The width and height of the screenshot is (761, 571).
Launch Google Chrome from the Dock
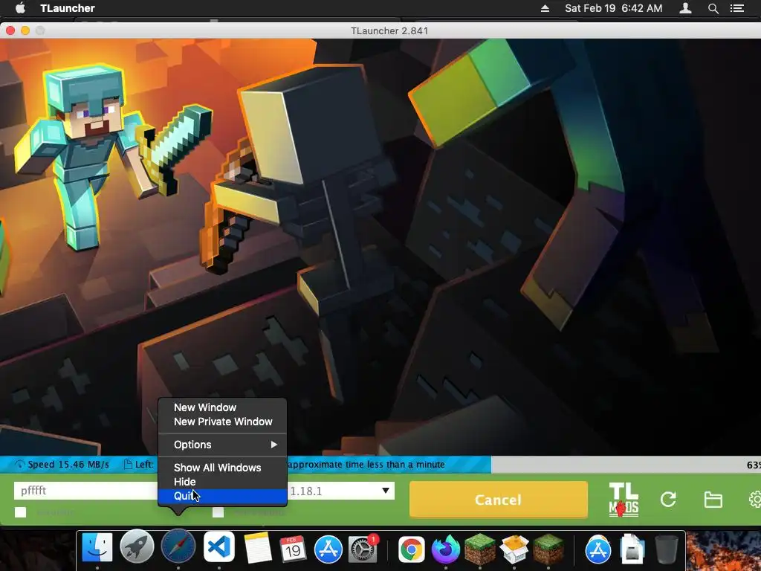coord(412,549)
